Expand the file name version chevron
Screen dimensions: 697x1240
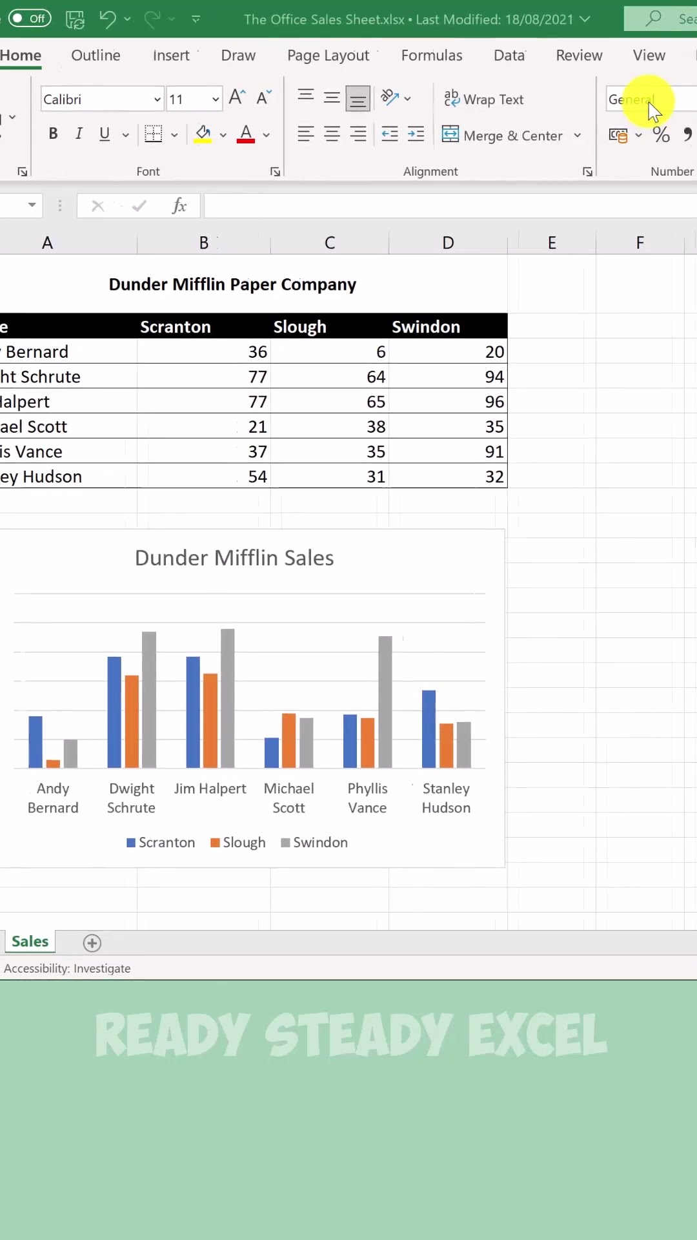(x=585, y=19)
